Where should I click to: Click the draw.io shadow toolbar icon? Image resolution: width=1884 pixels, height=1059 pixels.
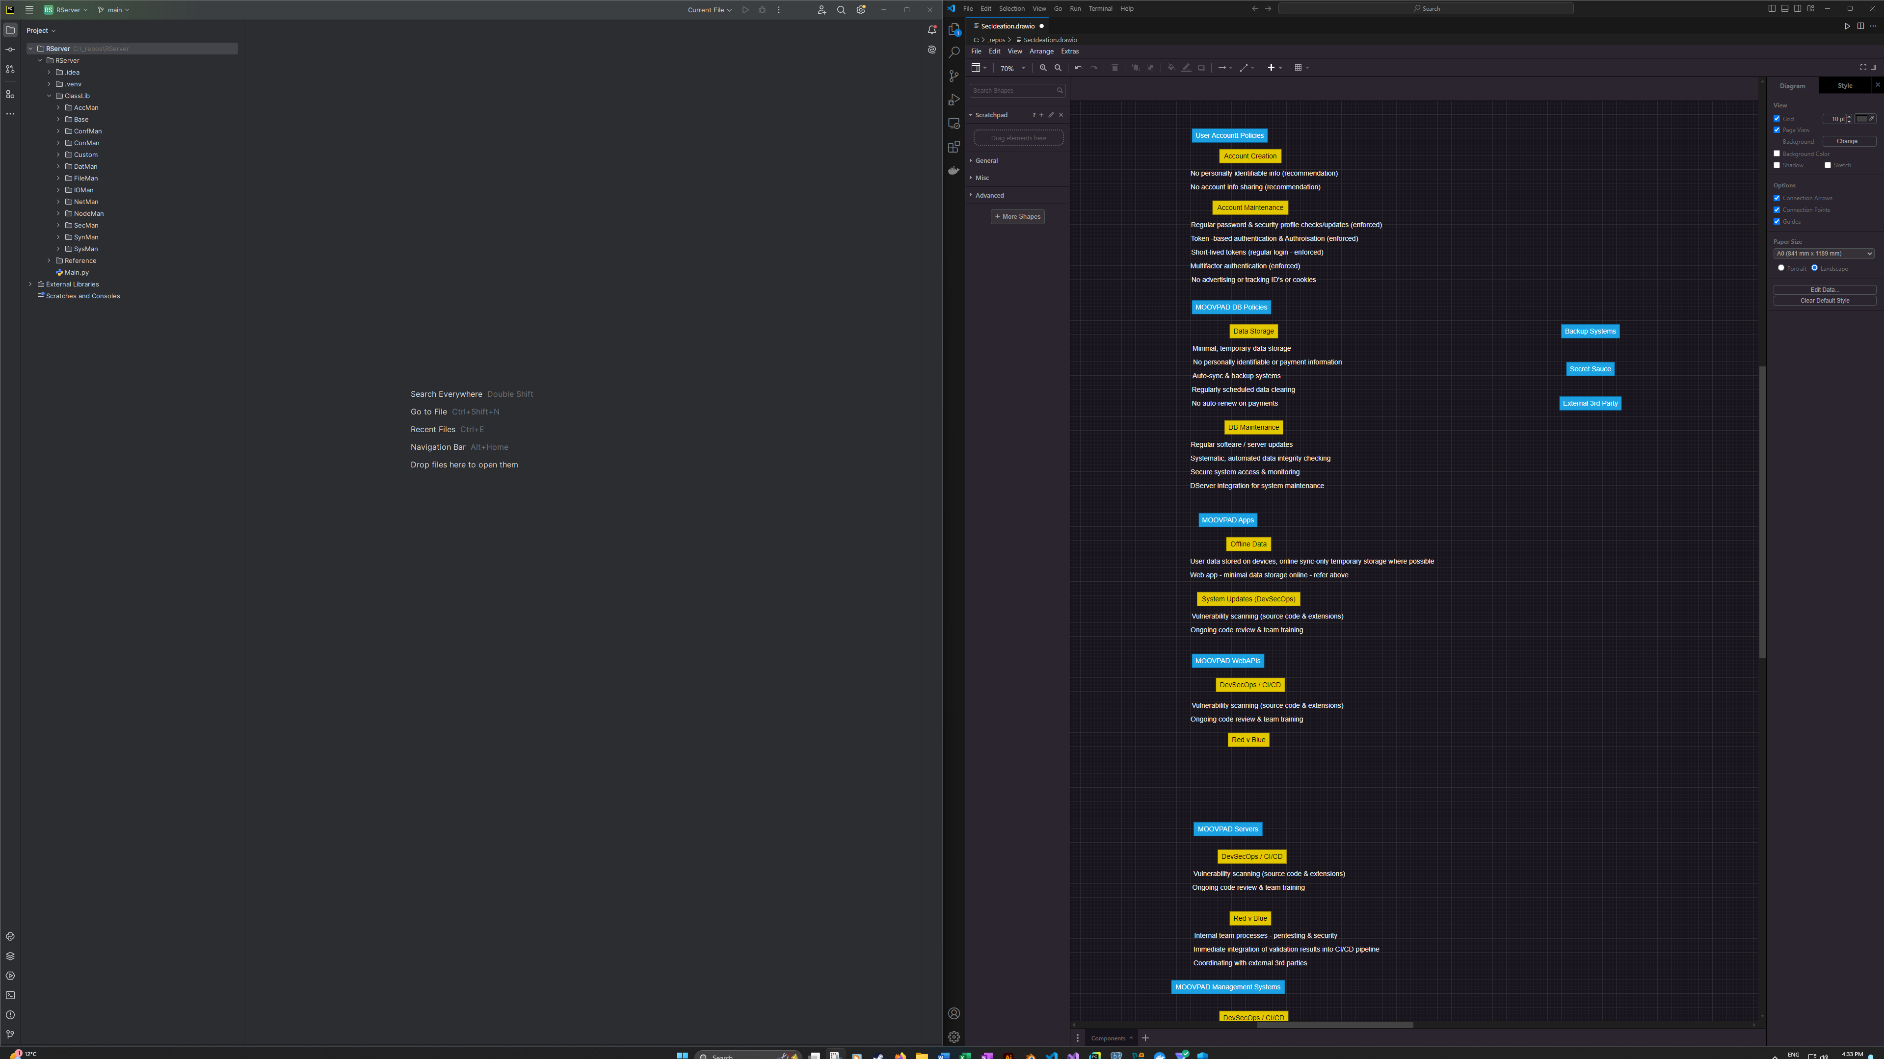[1201, 68]
